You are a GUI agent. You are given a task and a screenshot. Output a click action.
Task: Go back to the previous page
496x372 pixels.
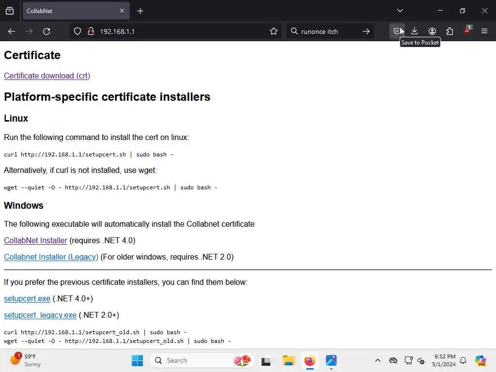pyautogui.click(x=12, y=31)
